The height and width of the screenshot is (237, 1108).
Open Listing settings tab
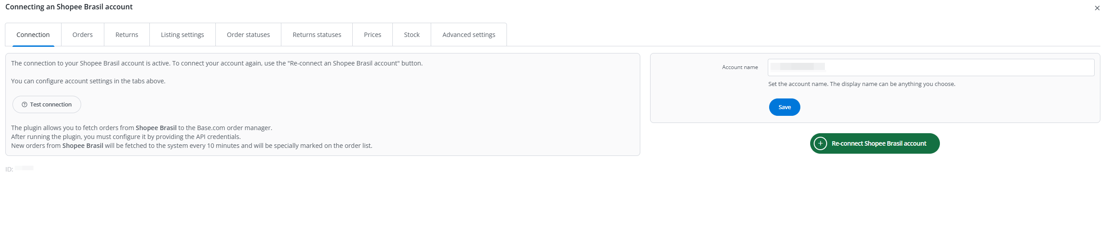click(x=182, y=35)
